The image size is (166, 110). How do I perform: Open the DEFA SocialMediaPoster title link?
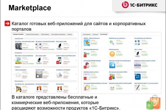(91, 49)
